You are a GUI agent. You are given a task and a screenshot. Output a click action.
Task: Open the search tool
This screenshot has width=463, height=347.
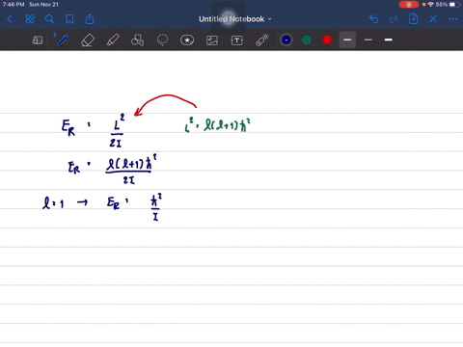[x=49, y=19]
